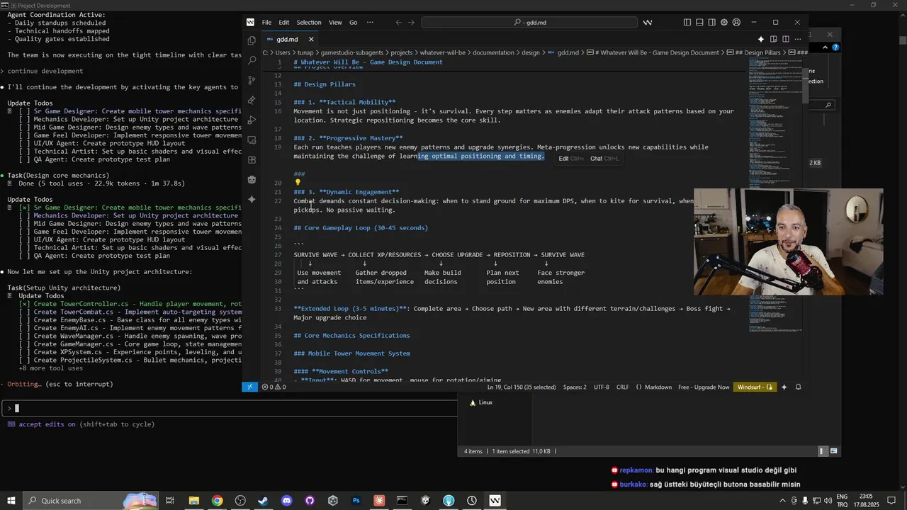The image size is (907, 510).
Task: Click the Windsurf logo beside the search bar
Action: [x=647, y=22]
